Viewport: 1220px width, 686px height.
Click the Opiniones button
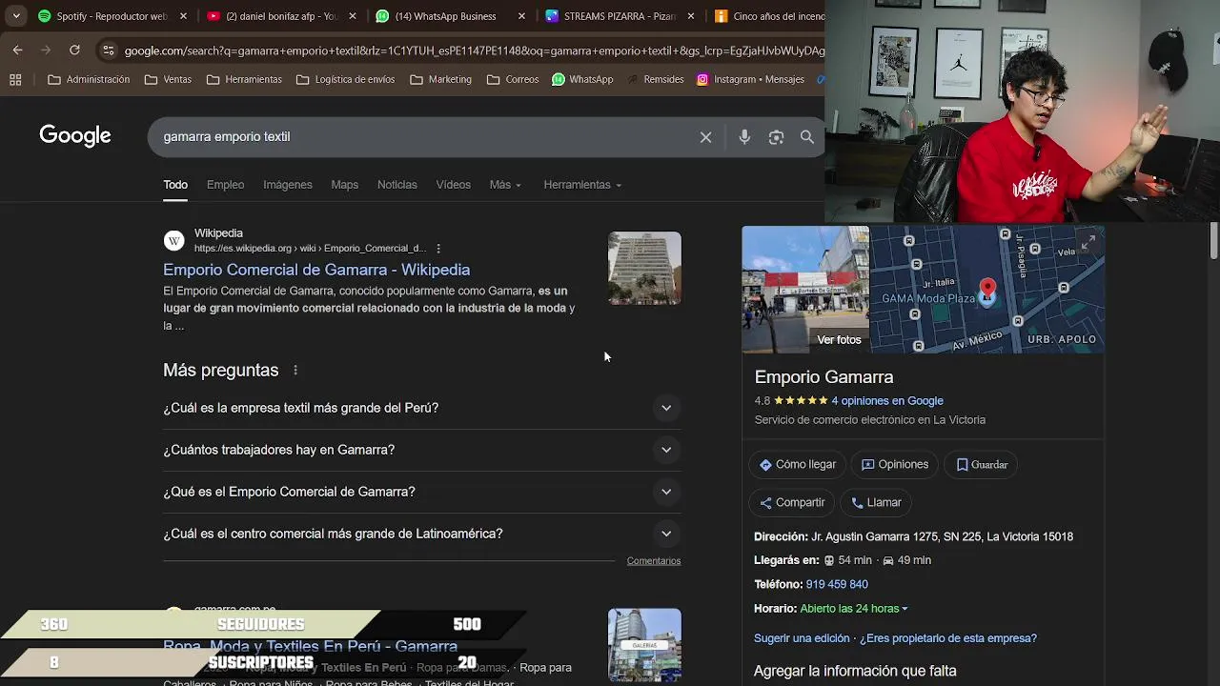(x=895, y=465)
